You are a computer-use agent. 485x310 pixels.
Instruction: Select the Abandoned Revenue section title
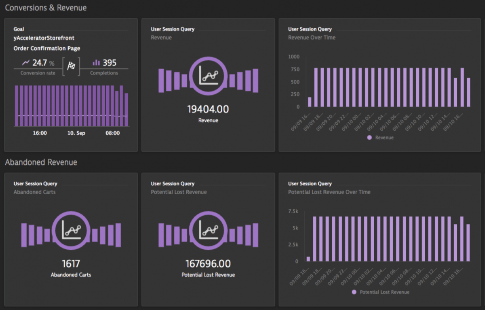(41, 162)
